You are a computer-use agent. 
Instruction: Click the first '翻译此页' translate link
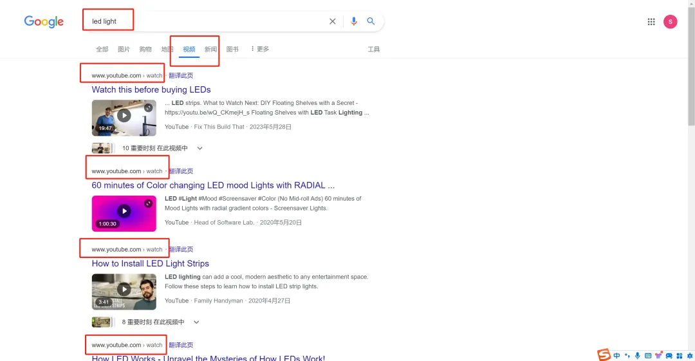(x=181, y=75)
